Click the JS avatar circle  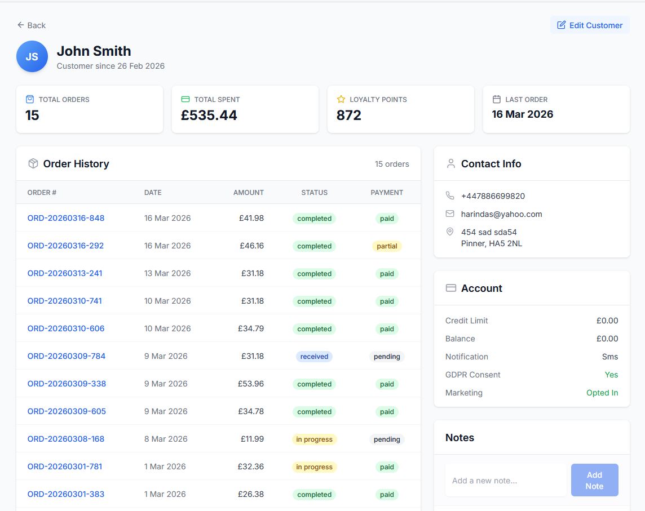[x=32, y=56]
